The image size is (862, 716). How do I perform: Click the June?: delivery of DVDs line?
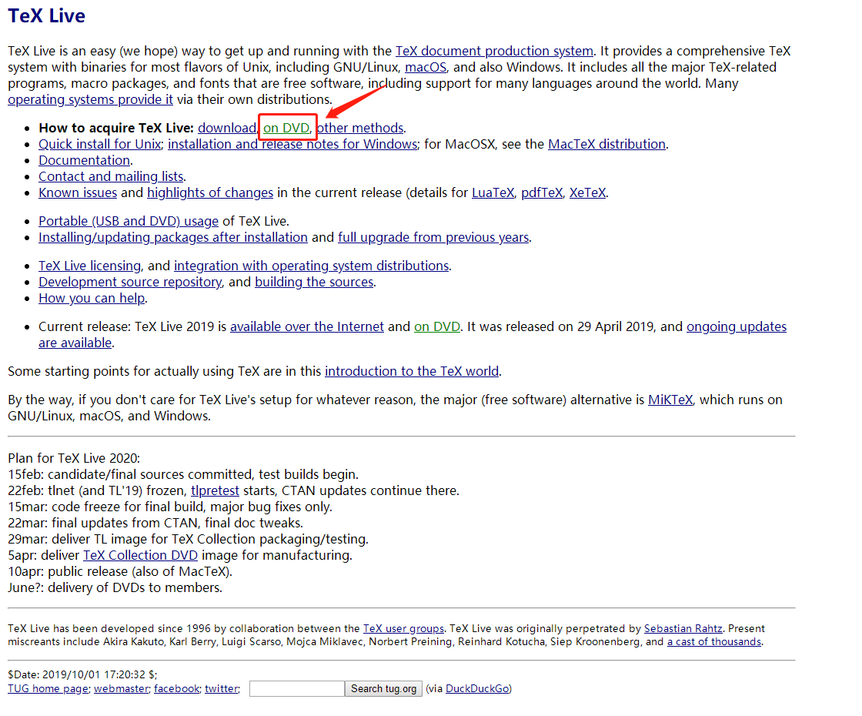click(115, 588)
